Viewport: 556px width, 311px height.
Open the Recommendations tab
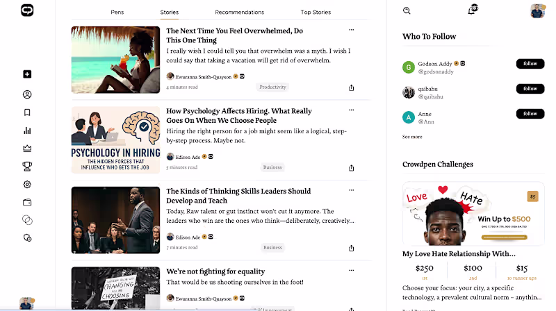[x=239, y=12]
